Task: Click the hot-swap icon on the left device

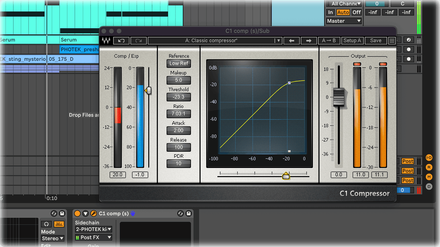Action: (54, 213)
